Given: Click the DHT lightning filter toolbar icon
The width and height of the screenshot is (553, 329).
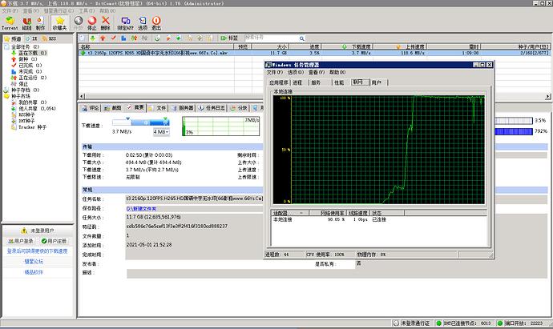Looking at the screenshot, I should 200,38.
